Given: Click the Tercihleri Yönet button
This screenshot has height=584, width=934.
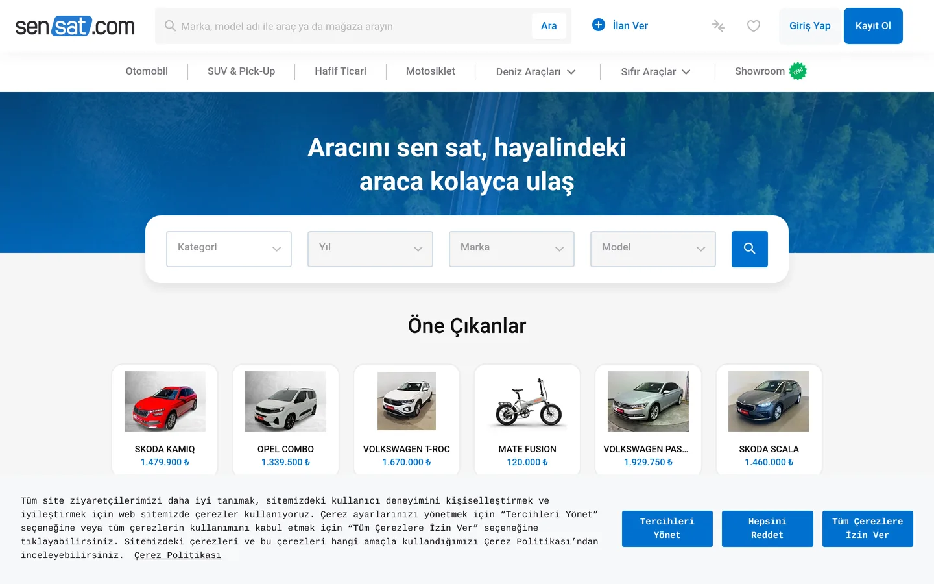Looking at the screenshot, I should tap(667, 529).
